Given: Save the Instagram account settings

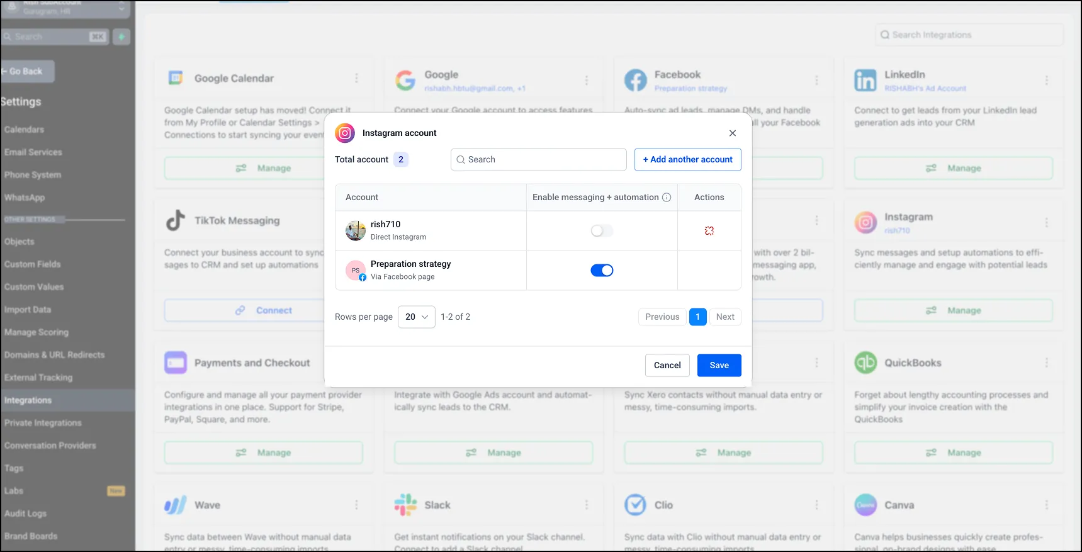Looking at the screenshot, I should pos(719,365).
